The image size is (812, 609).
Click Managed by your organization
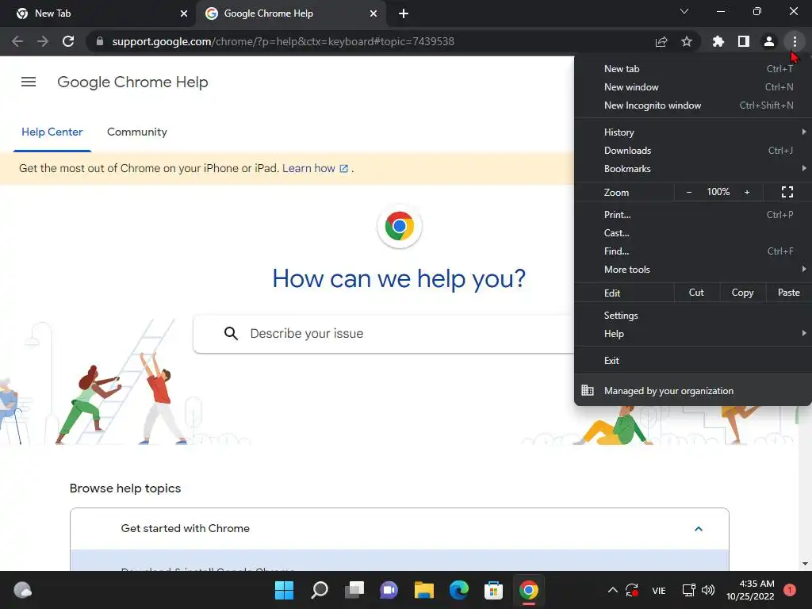(693, 390)
